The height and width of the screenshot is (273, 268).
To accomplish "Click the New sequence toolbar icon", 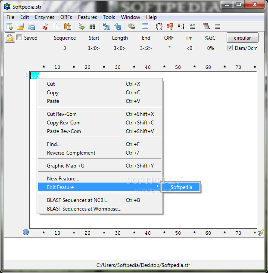I will tap(9, 26).
